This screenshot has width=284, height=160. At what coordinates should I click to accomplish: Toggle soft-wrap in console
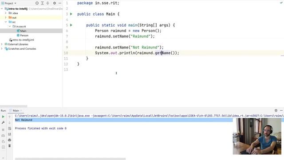(10, 128)
